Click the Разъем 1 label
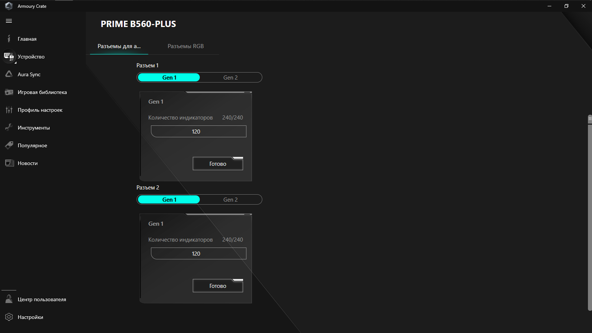Image resolution: width=592 pixels, height=333 pixels. (148, 65)
